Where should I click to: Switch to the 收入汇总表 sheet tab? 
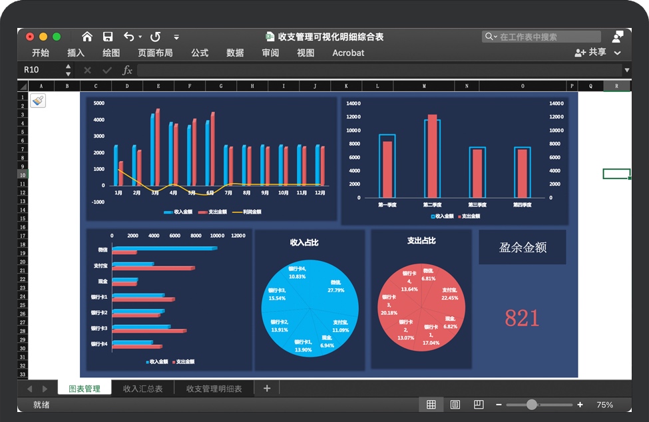pyautogui.click(x=142, y=389)
